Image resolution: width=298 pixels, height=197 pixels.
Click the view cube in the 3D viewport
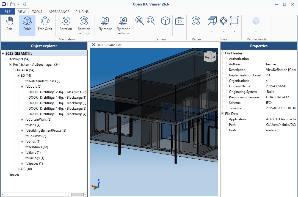click(209, 57)
